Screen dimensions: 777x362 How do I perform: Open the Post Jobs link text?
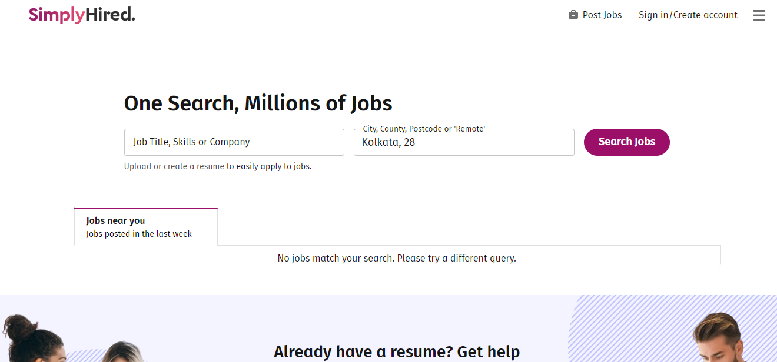tap(602, 15)
